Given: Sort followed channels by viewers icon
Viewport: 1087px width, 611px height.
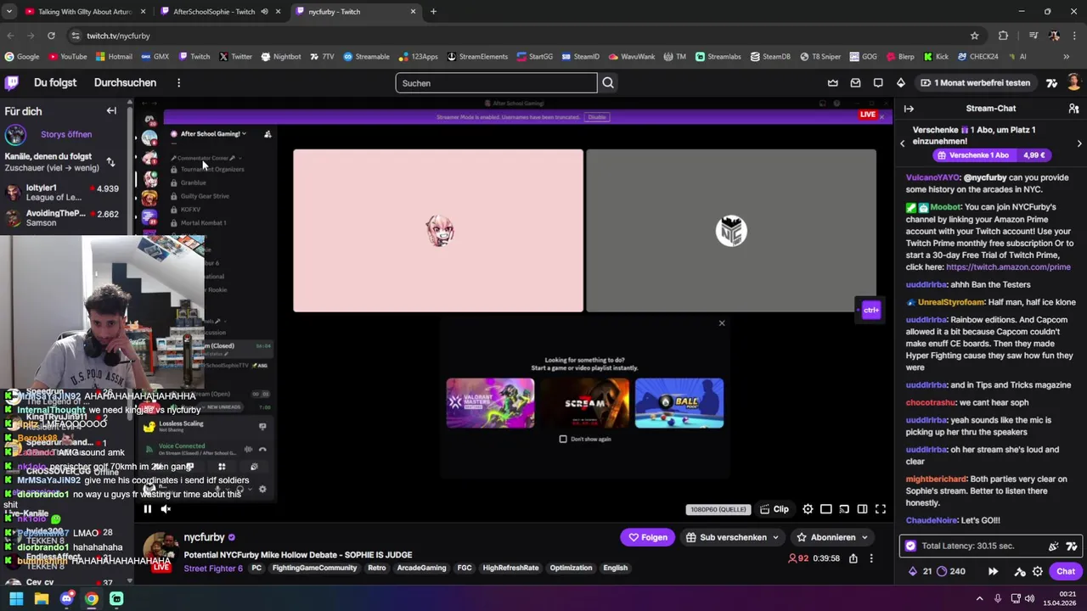Looking at the screenshot, I should coord(110,162).
